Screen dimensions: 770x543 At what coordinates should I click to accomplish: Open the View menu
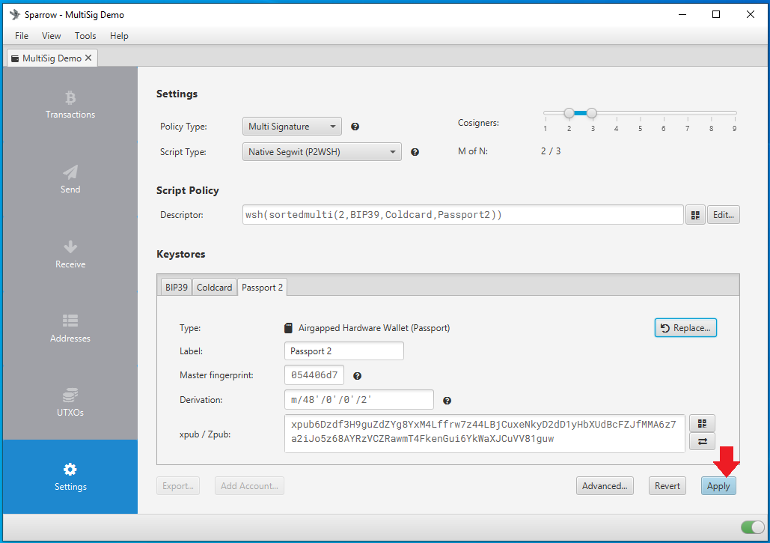51,36
